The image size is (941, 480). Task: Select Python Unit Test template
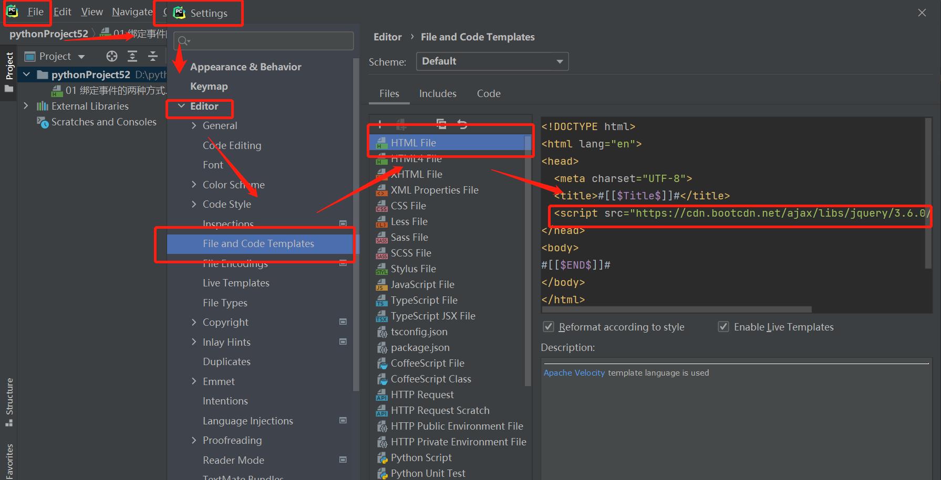[x=428, y=473]
